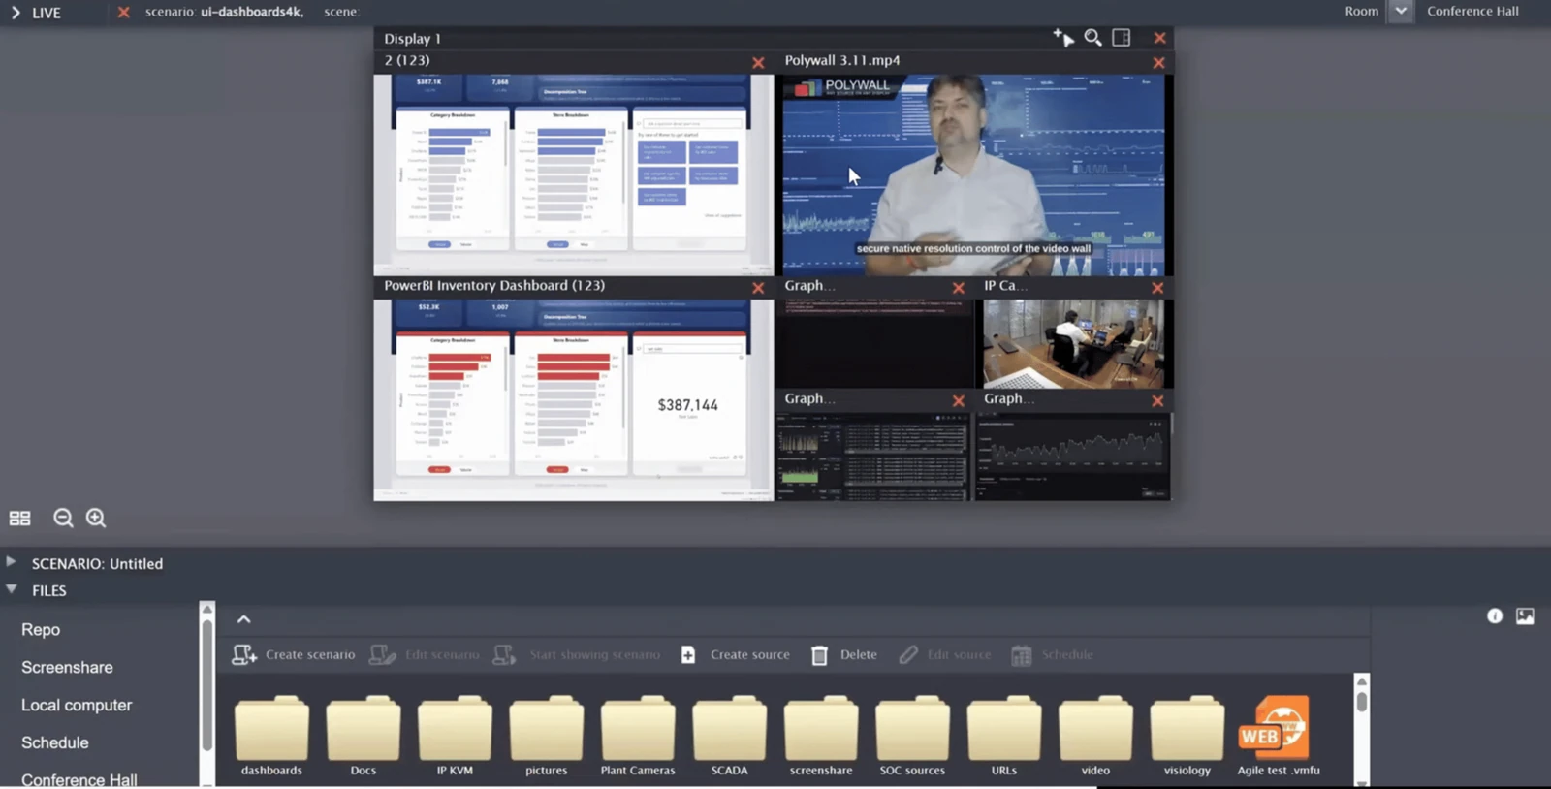This screenshot has height=789, width=1551.
Task: Click Start showing scenario item
Action: 577,655
